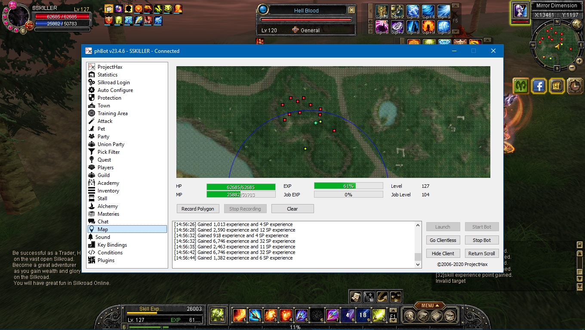Open the Plugins menu item
Viewport: 585px width, 330px height.
pyautogui.click(x=106, y=260)
